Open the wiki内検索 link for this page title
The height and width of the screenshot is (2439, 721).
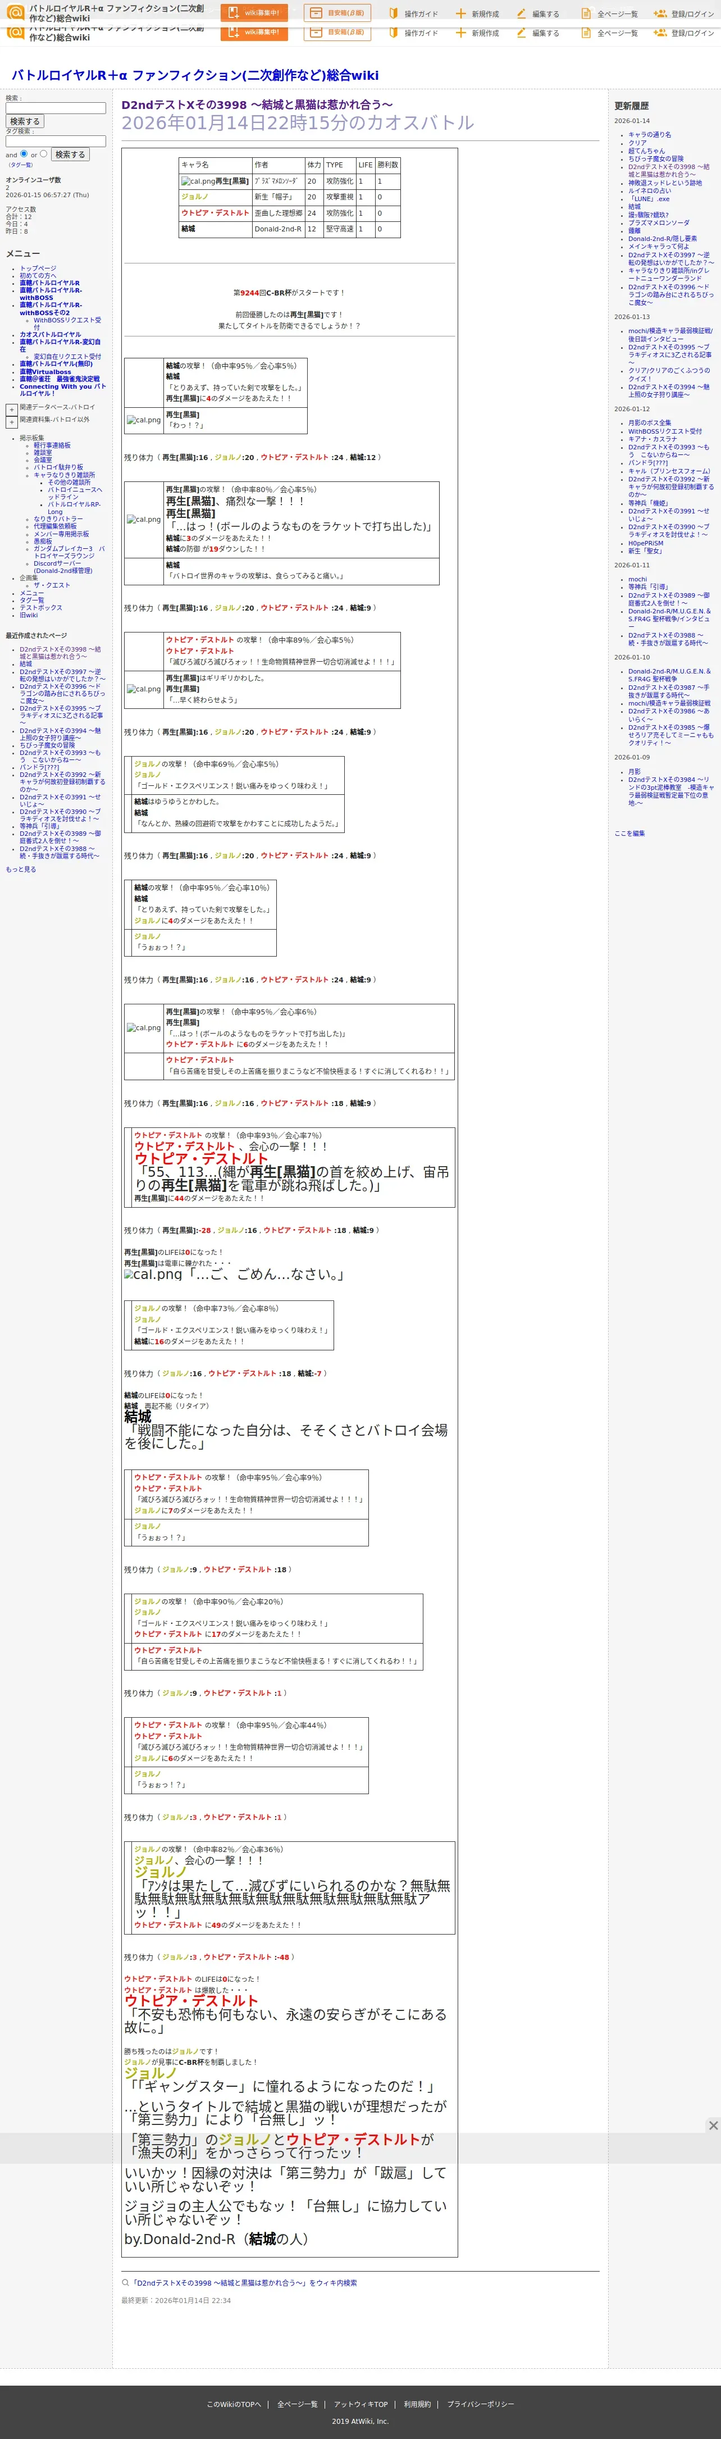[244, 2283]
